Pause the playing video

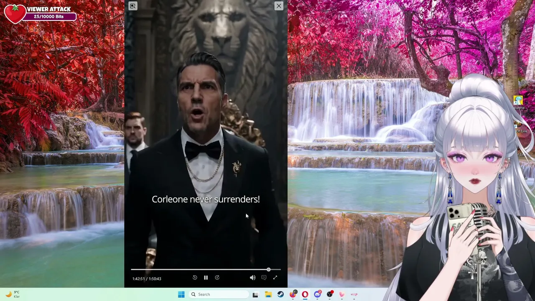(x=206, y=278)
